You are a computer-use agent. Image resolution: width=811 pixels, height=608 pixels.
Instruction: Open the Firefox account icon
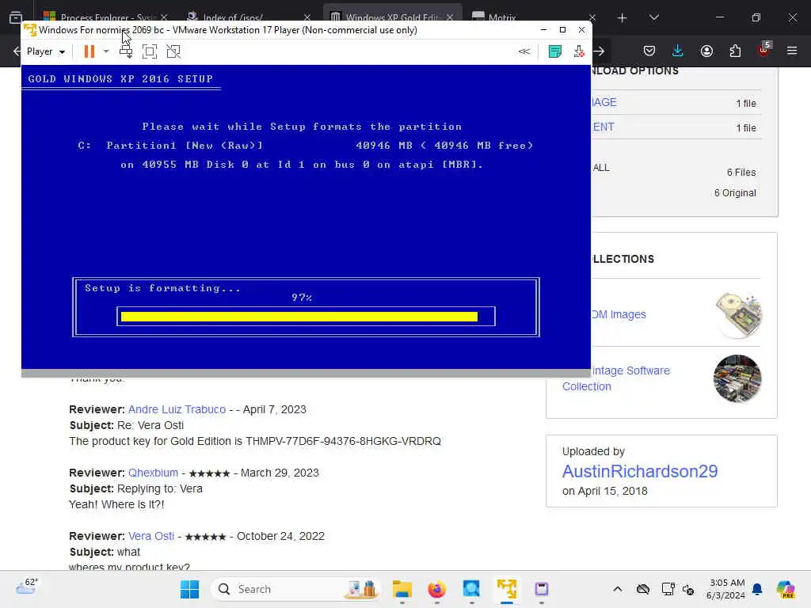pyautogui.click(x=706, y=51)
